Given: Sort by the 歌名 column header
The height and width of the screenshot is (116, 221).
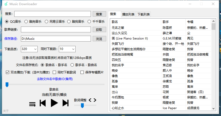Looking at the screenshot, I should (136, 22).
